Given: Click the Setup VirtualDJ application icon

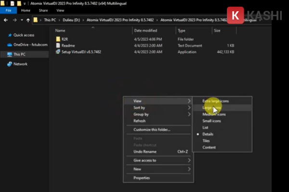Looking at the screenshot, I should point(58,51).
